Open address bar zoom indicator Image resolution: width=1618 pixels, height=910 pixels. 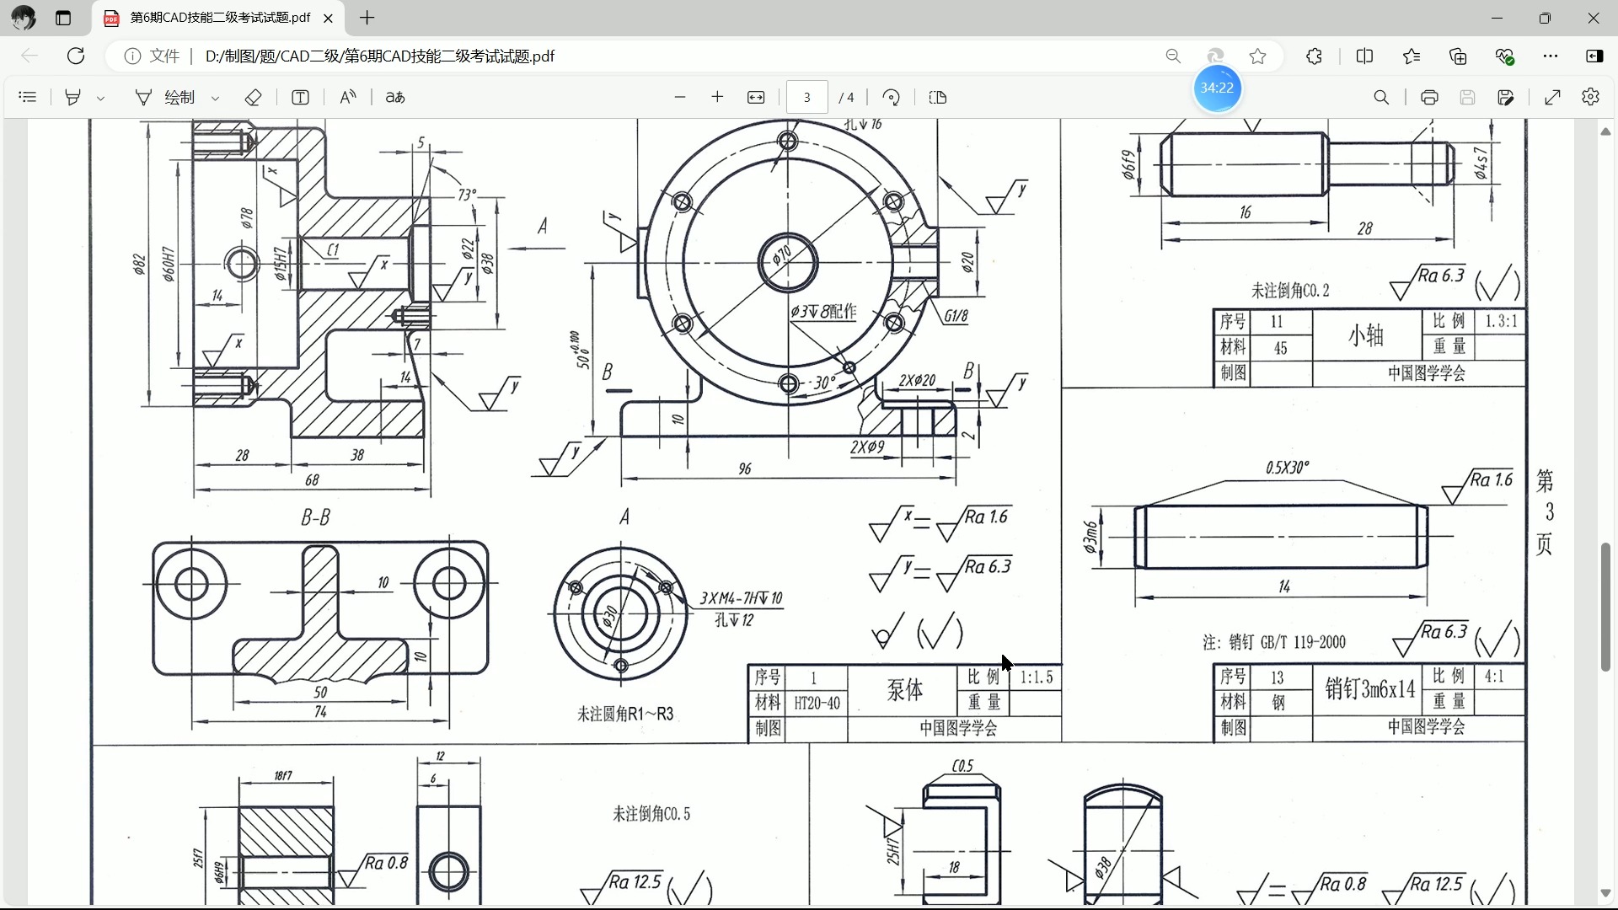[x=1173, y=56]
